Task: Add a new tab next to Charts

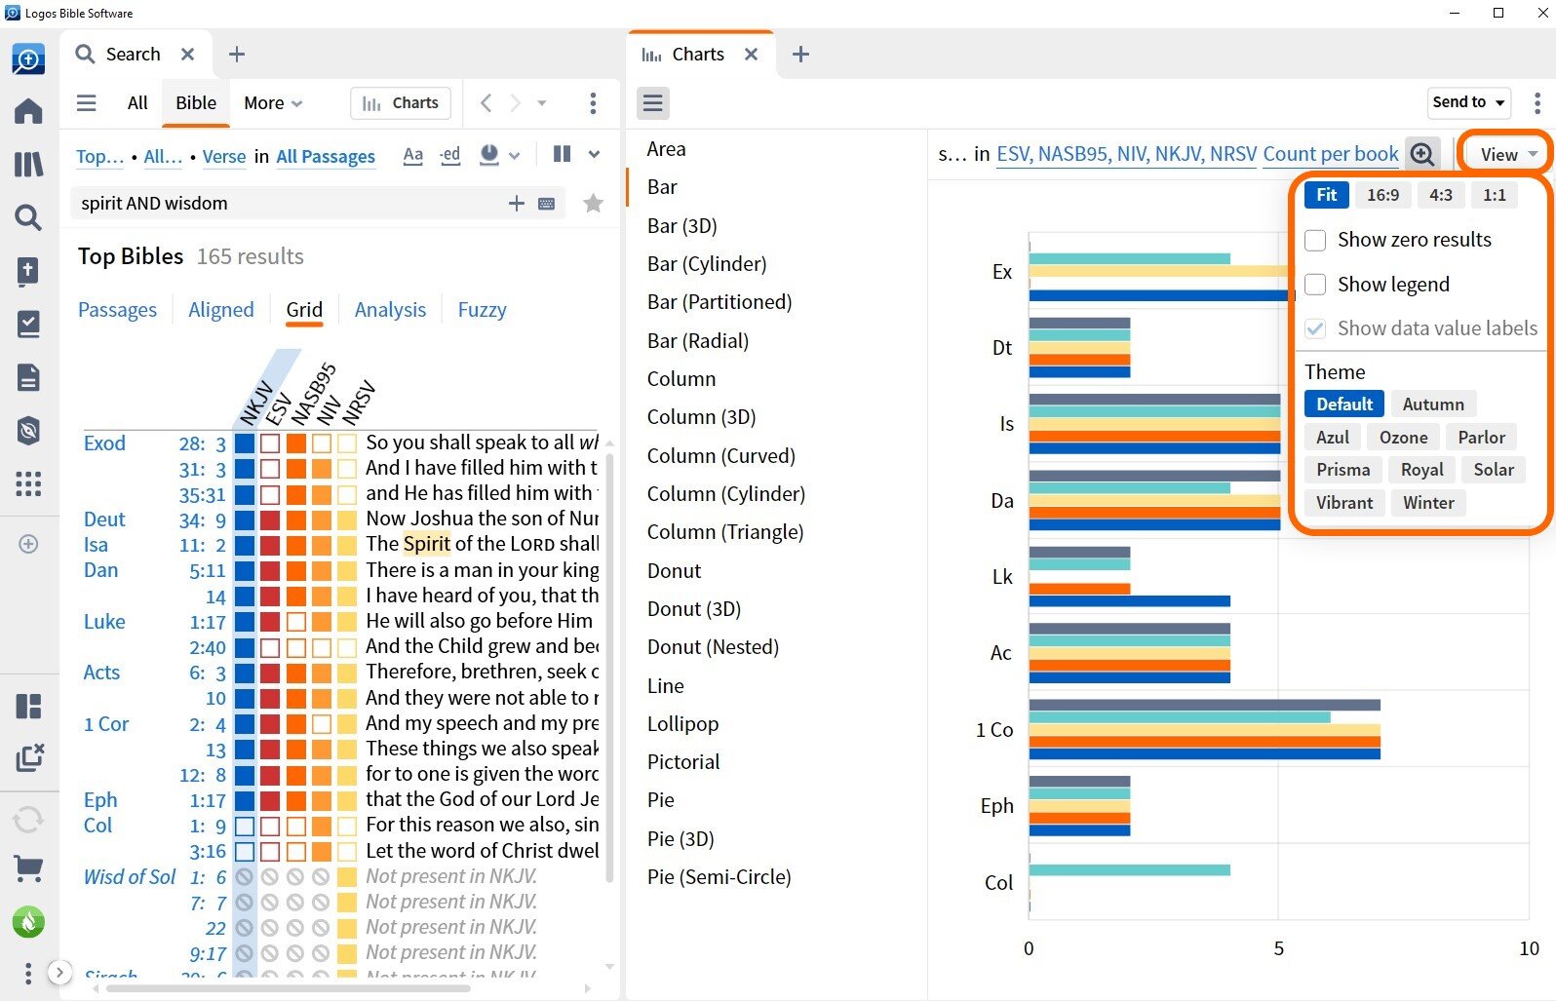Action: [x=800, y=55]
